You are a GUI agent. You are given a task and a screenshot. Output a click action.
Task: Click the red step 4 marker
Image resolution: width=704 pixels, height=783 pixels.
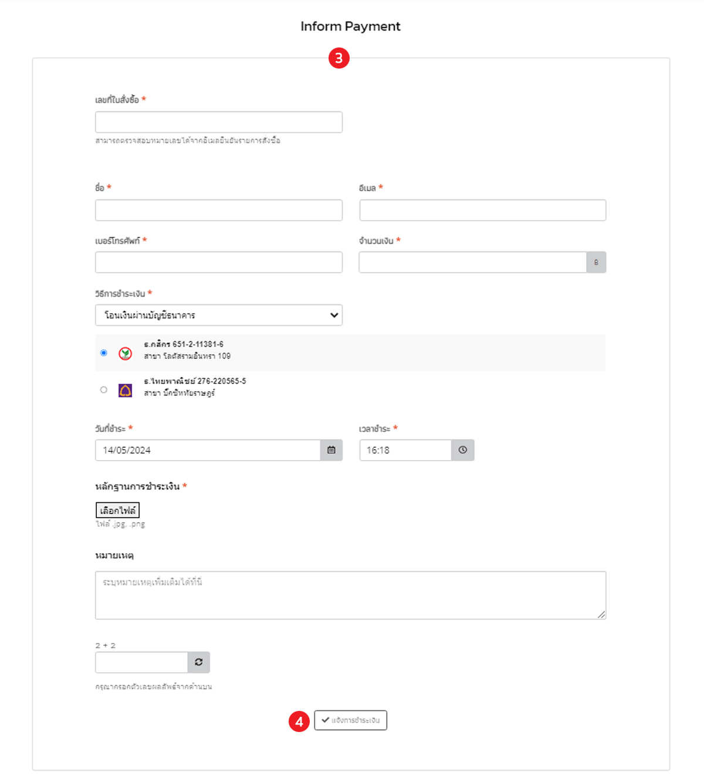(299, 721)
